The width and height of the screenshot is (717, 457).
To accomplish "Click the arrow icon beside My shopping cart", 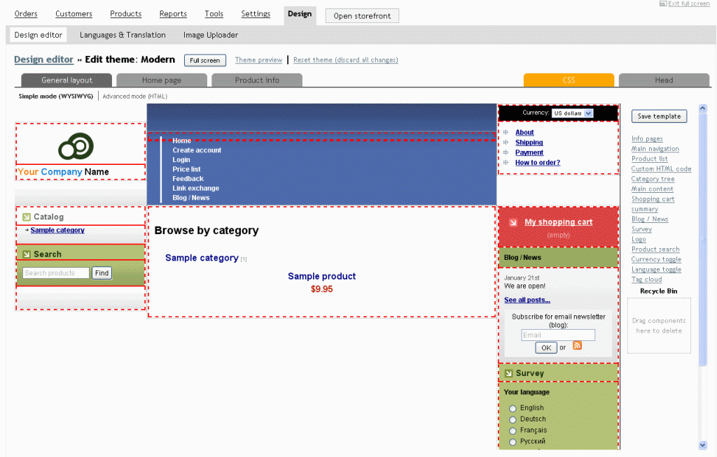I will click(513, 222).
